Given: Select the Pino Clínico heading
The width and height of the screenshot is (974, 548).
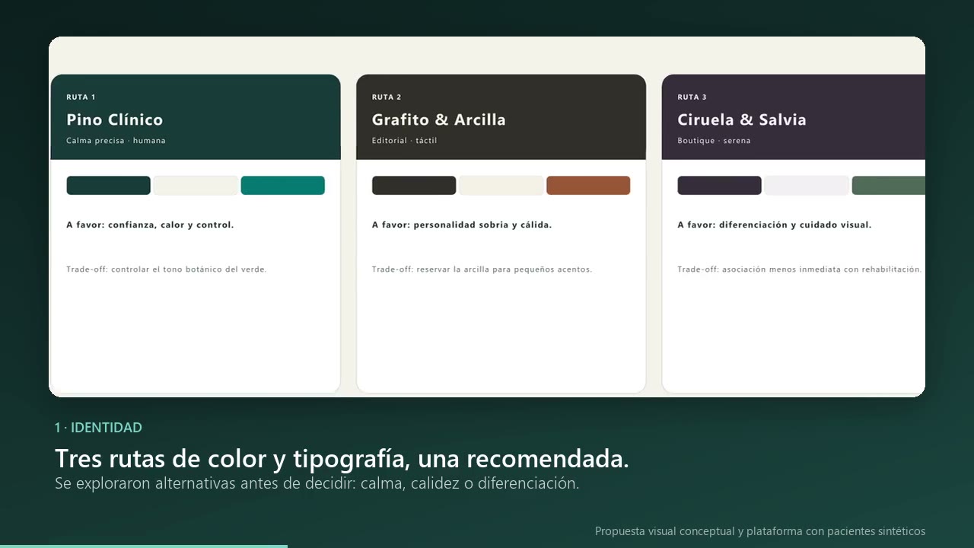Looking at the screenshot, I should click(x=115, y=119).
